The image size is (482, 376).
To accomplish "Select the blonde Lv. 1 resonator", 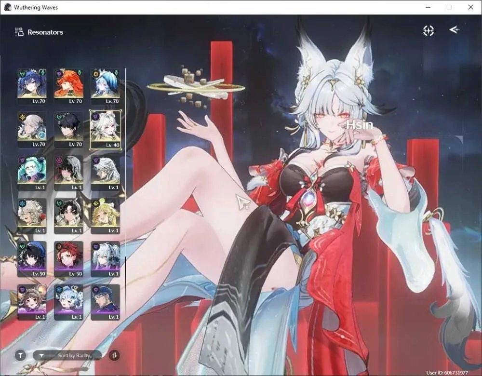I will tap(106, 216).
